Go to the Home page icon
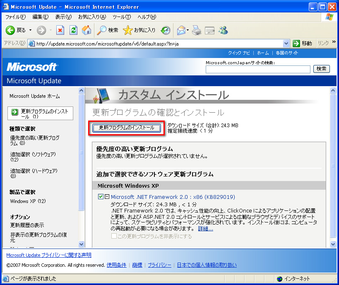 [87, 30]
